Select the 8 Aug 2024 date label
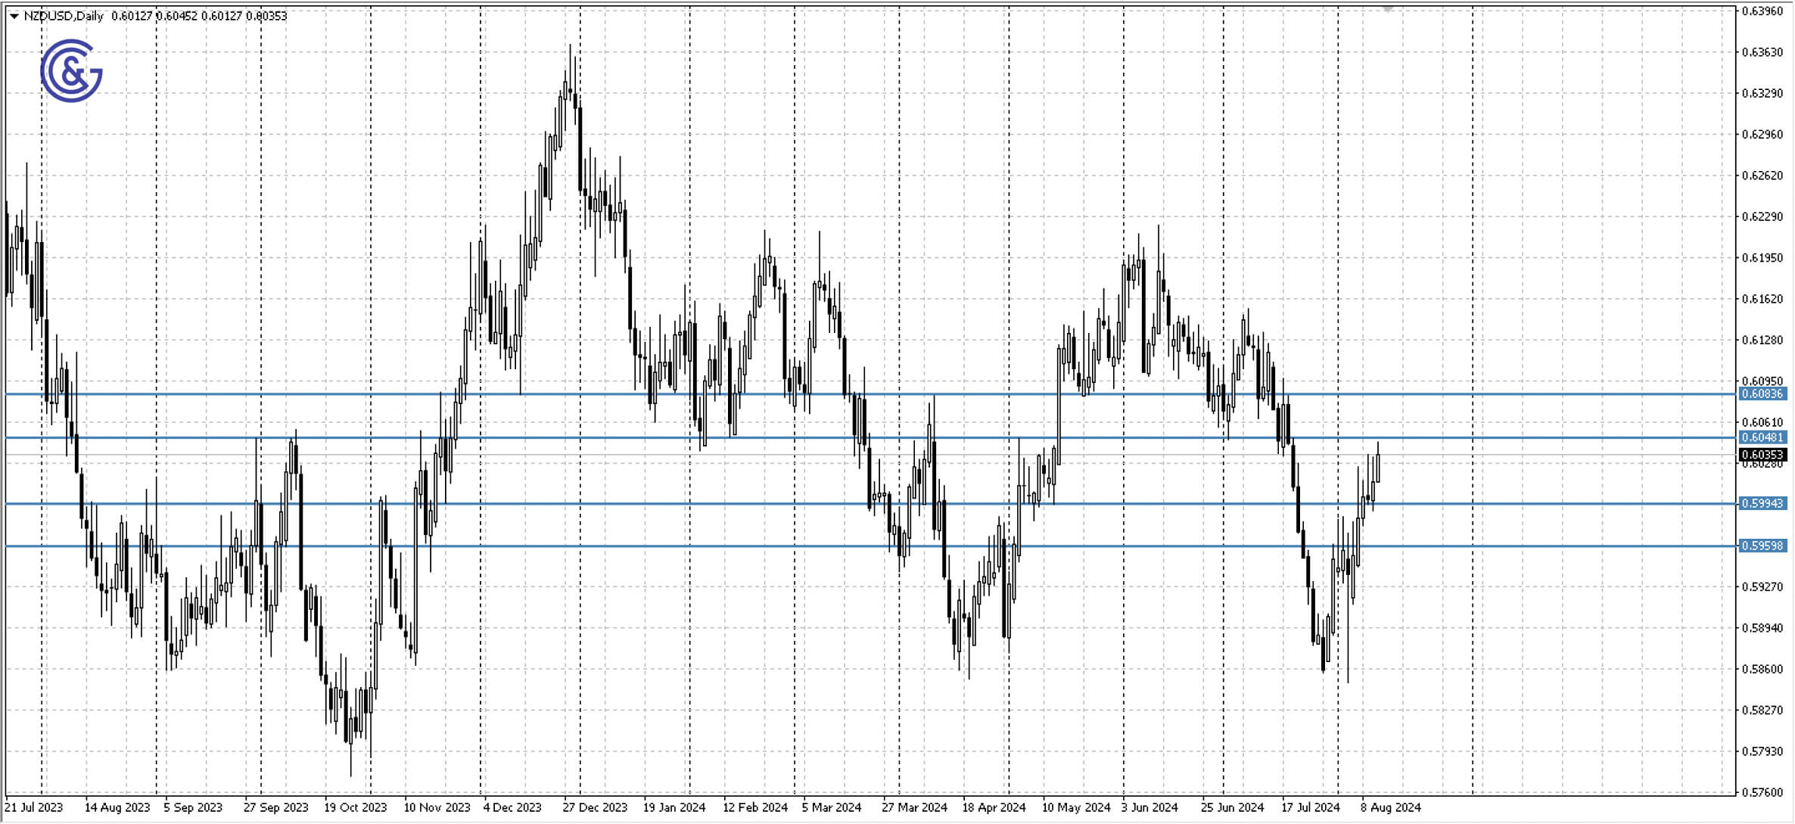 1390,807
